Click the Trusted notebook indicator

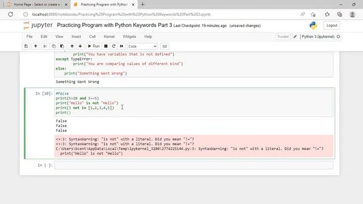pyautogui.click(x=283, y=36)
